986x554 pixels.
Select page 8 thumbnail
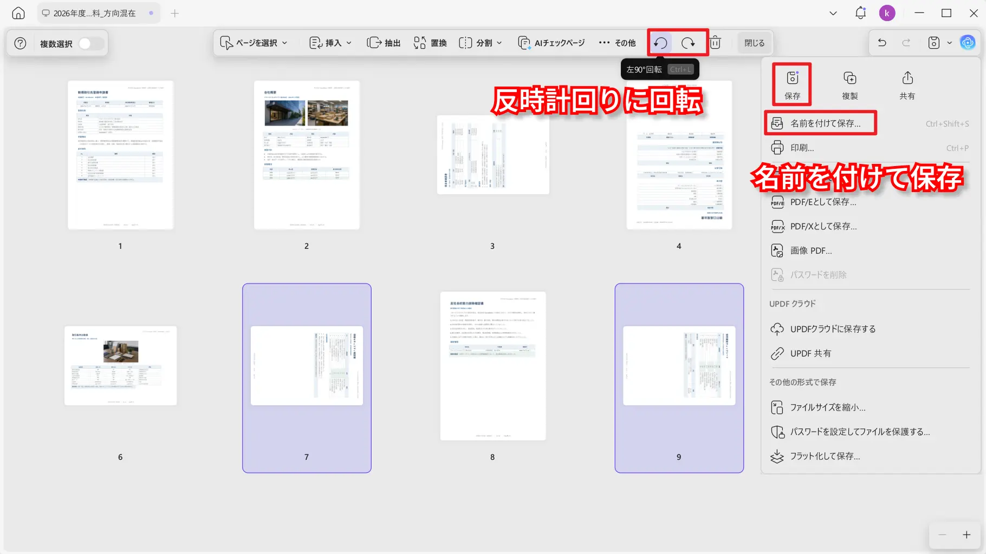pos(492,366)
